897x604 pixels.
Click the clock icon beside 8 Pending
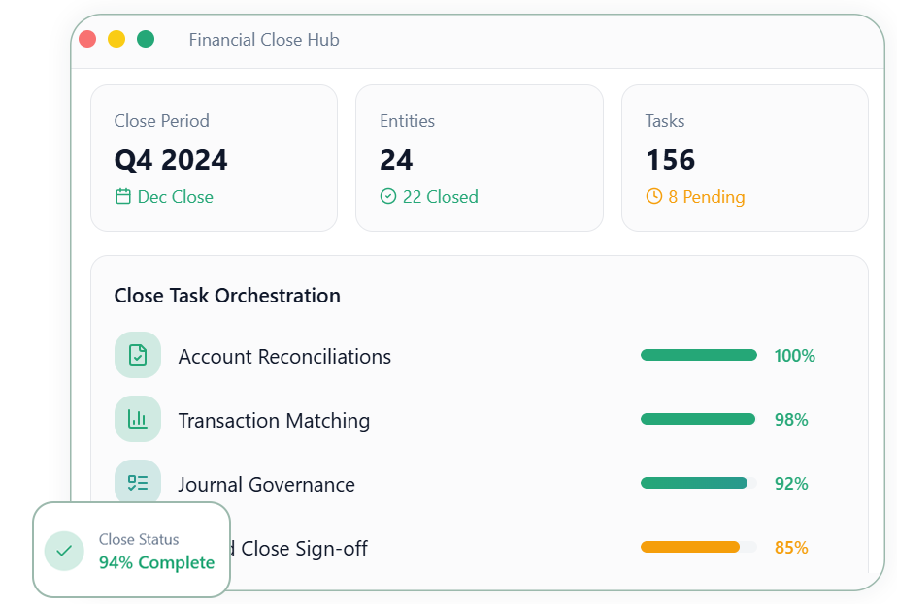click(654, 197)
